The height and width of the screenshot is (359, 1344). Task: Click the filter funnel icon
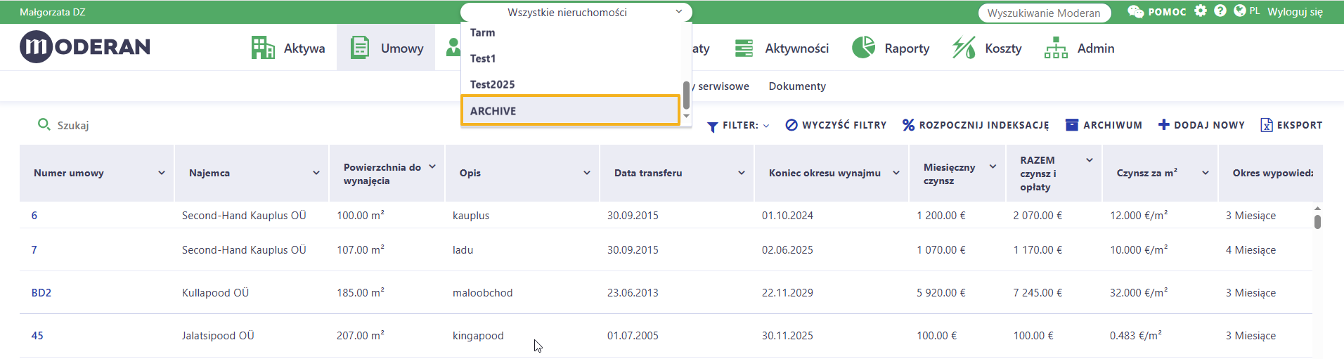tap(713, 126)
